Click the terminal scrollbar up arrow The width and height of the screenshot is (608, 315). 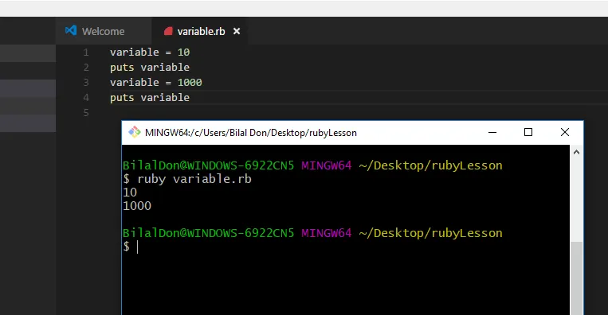point(577,153)
